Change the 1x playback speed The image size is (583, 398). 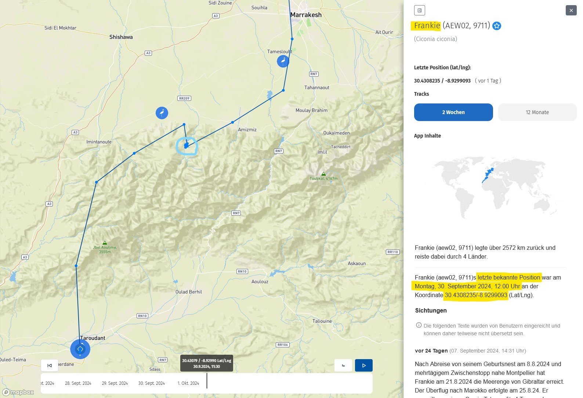coord(343,365)
